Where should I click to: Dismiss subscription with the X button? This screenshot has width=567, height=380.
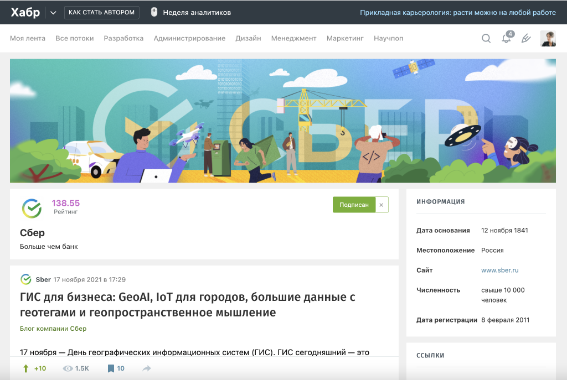[382, 205]
